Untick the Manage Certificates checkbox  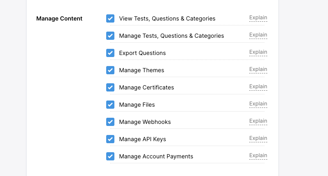pos(110,87)
